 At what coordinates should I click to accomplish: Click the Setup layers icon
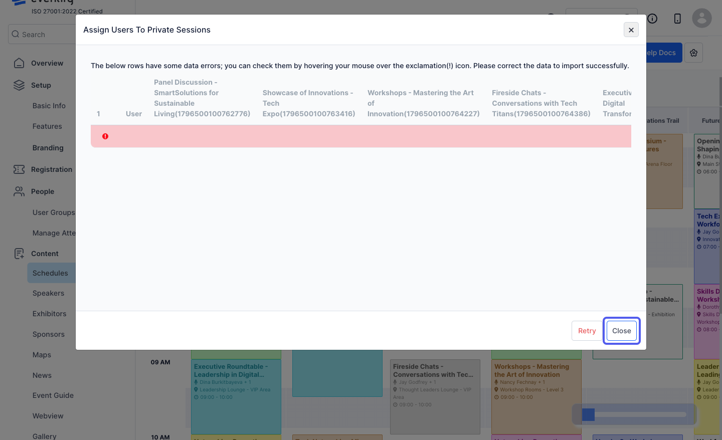19,85
